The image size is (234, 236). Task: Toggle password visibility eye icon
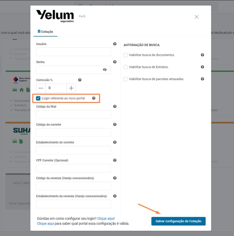105,69
